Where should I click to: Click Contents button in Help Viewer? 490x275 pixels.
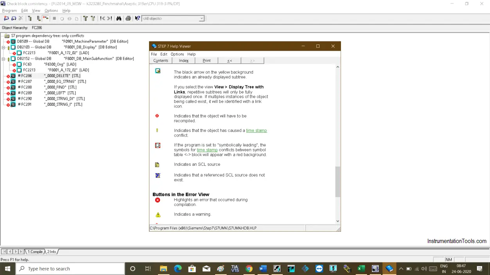(161, 60)
